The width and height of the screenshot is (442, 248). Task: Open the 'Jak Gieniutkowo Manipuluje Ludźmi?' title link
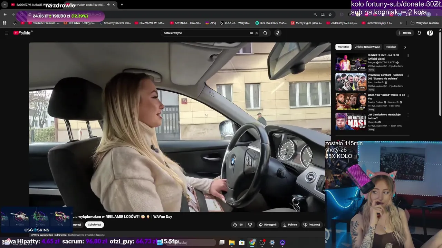coord(384,116)
